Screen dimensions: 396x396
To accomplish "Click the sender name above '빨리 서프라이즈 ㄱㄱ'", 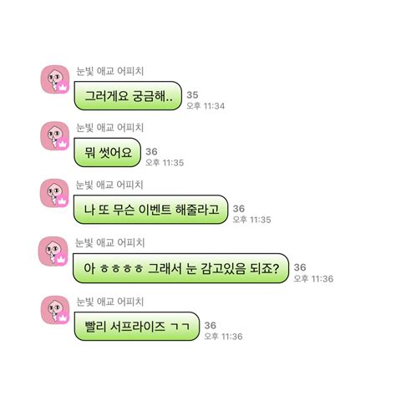I will [x=110, y=302].
